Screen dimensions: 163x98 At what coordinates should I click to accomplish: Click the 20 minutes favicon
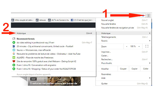[x=14, y=46]
